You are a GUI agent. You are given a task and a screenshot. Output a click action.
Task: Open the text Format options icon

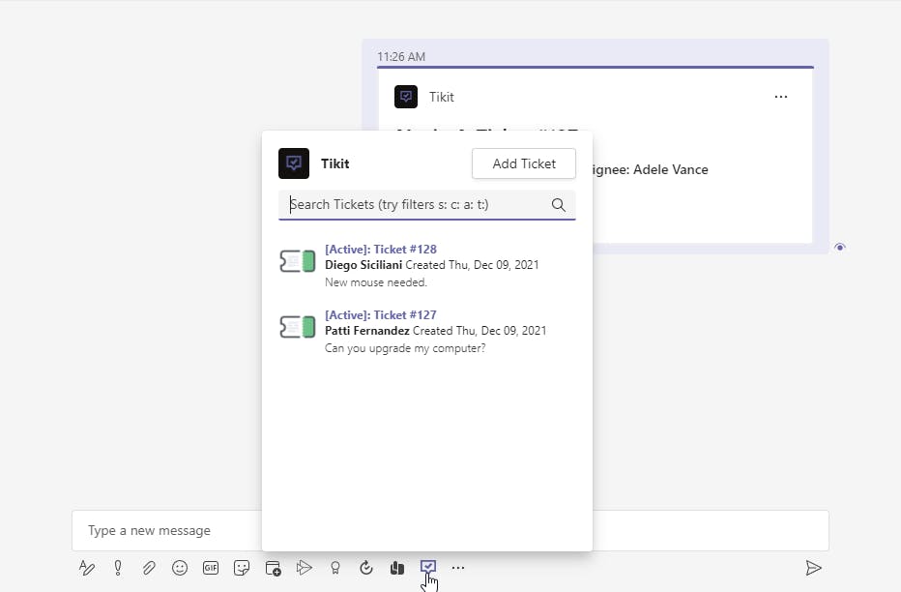[x=87, y=568]
